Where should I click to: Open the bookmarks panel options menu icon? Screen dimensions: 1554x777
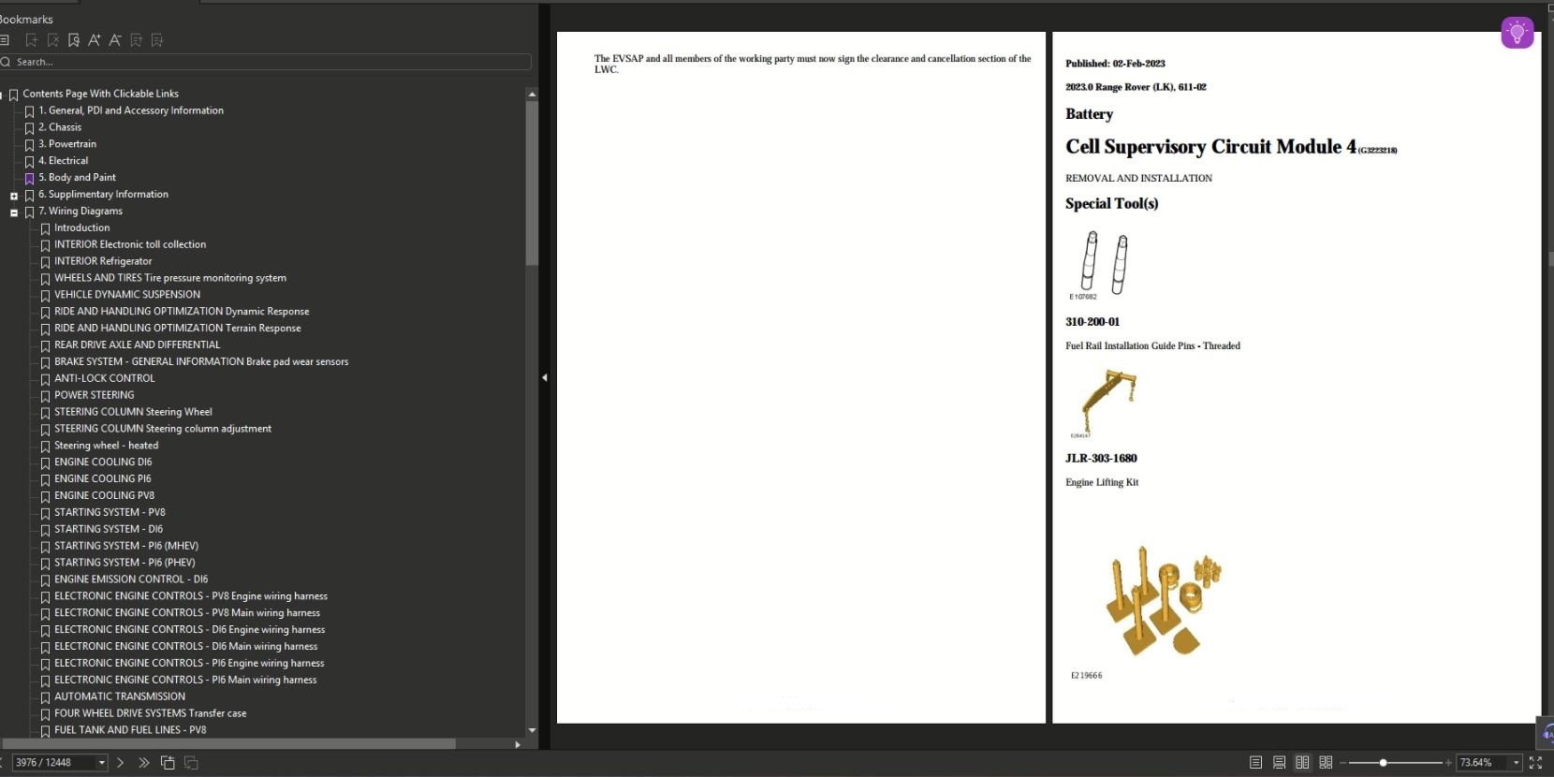pyautogui.click(x=5, y=40)
